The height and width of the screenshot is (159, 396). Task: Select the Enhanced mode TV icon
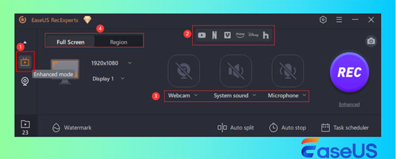tap(25, 62)
